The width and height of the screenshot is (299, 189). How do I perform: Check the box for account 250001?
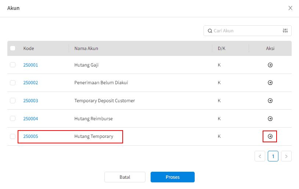pyautogui.click(x=12, y=65)
